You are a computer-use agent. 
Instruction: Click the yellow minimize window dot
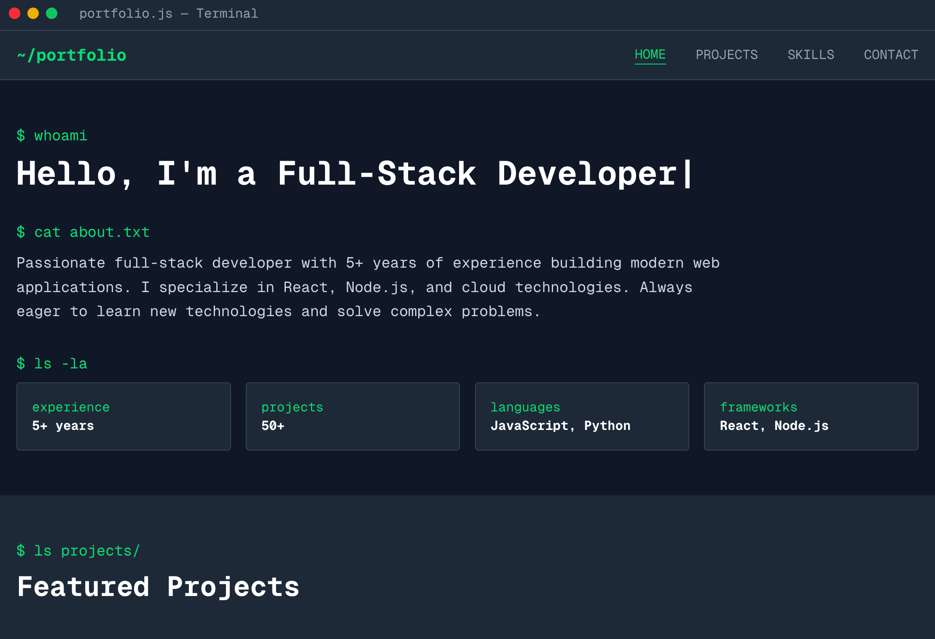pos(33,13)
